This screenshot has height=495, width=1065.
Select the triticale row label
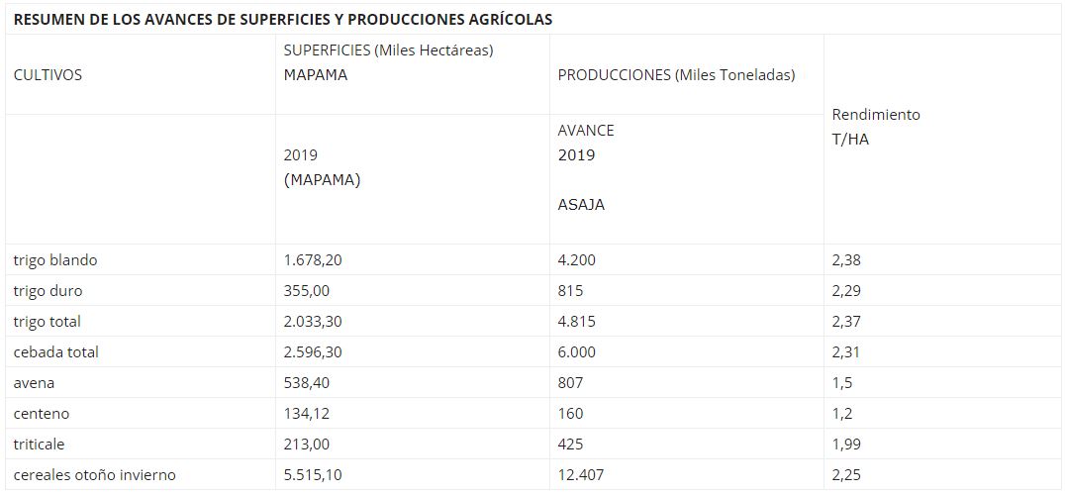[40, 445]
